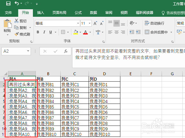Expand the 粘贴 options arrow
185x138 pixels.
[x=8, y=35]
